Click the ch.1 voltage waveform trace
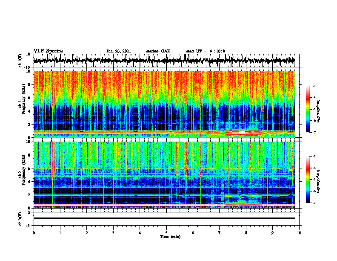Image resolution: width=337 pixels, height=261 pixels. [x=164, y=61]
